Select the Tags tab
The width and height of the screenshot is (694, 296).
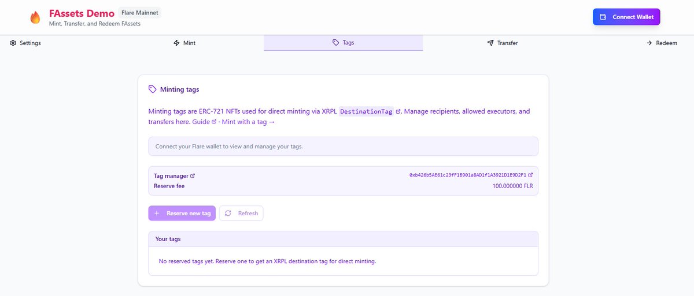click(x=344, y=43)
